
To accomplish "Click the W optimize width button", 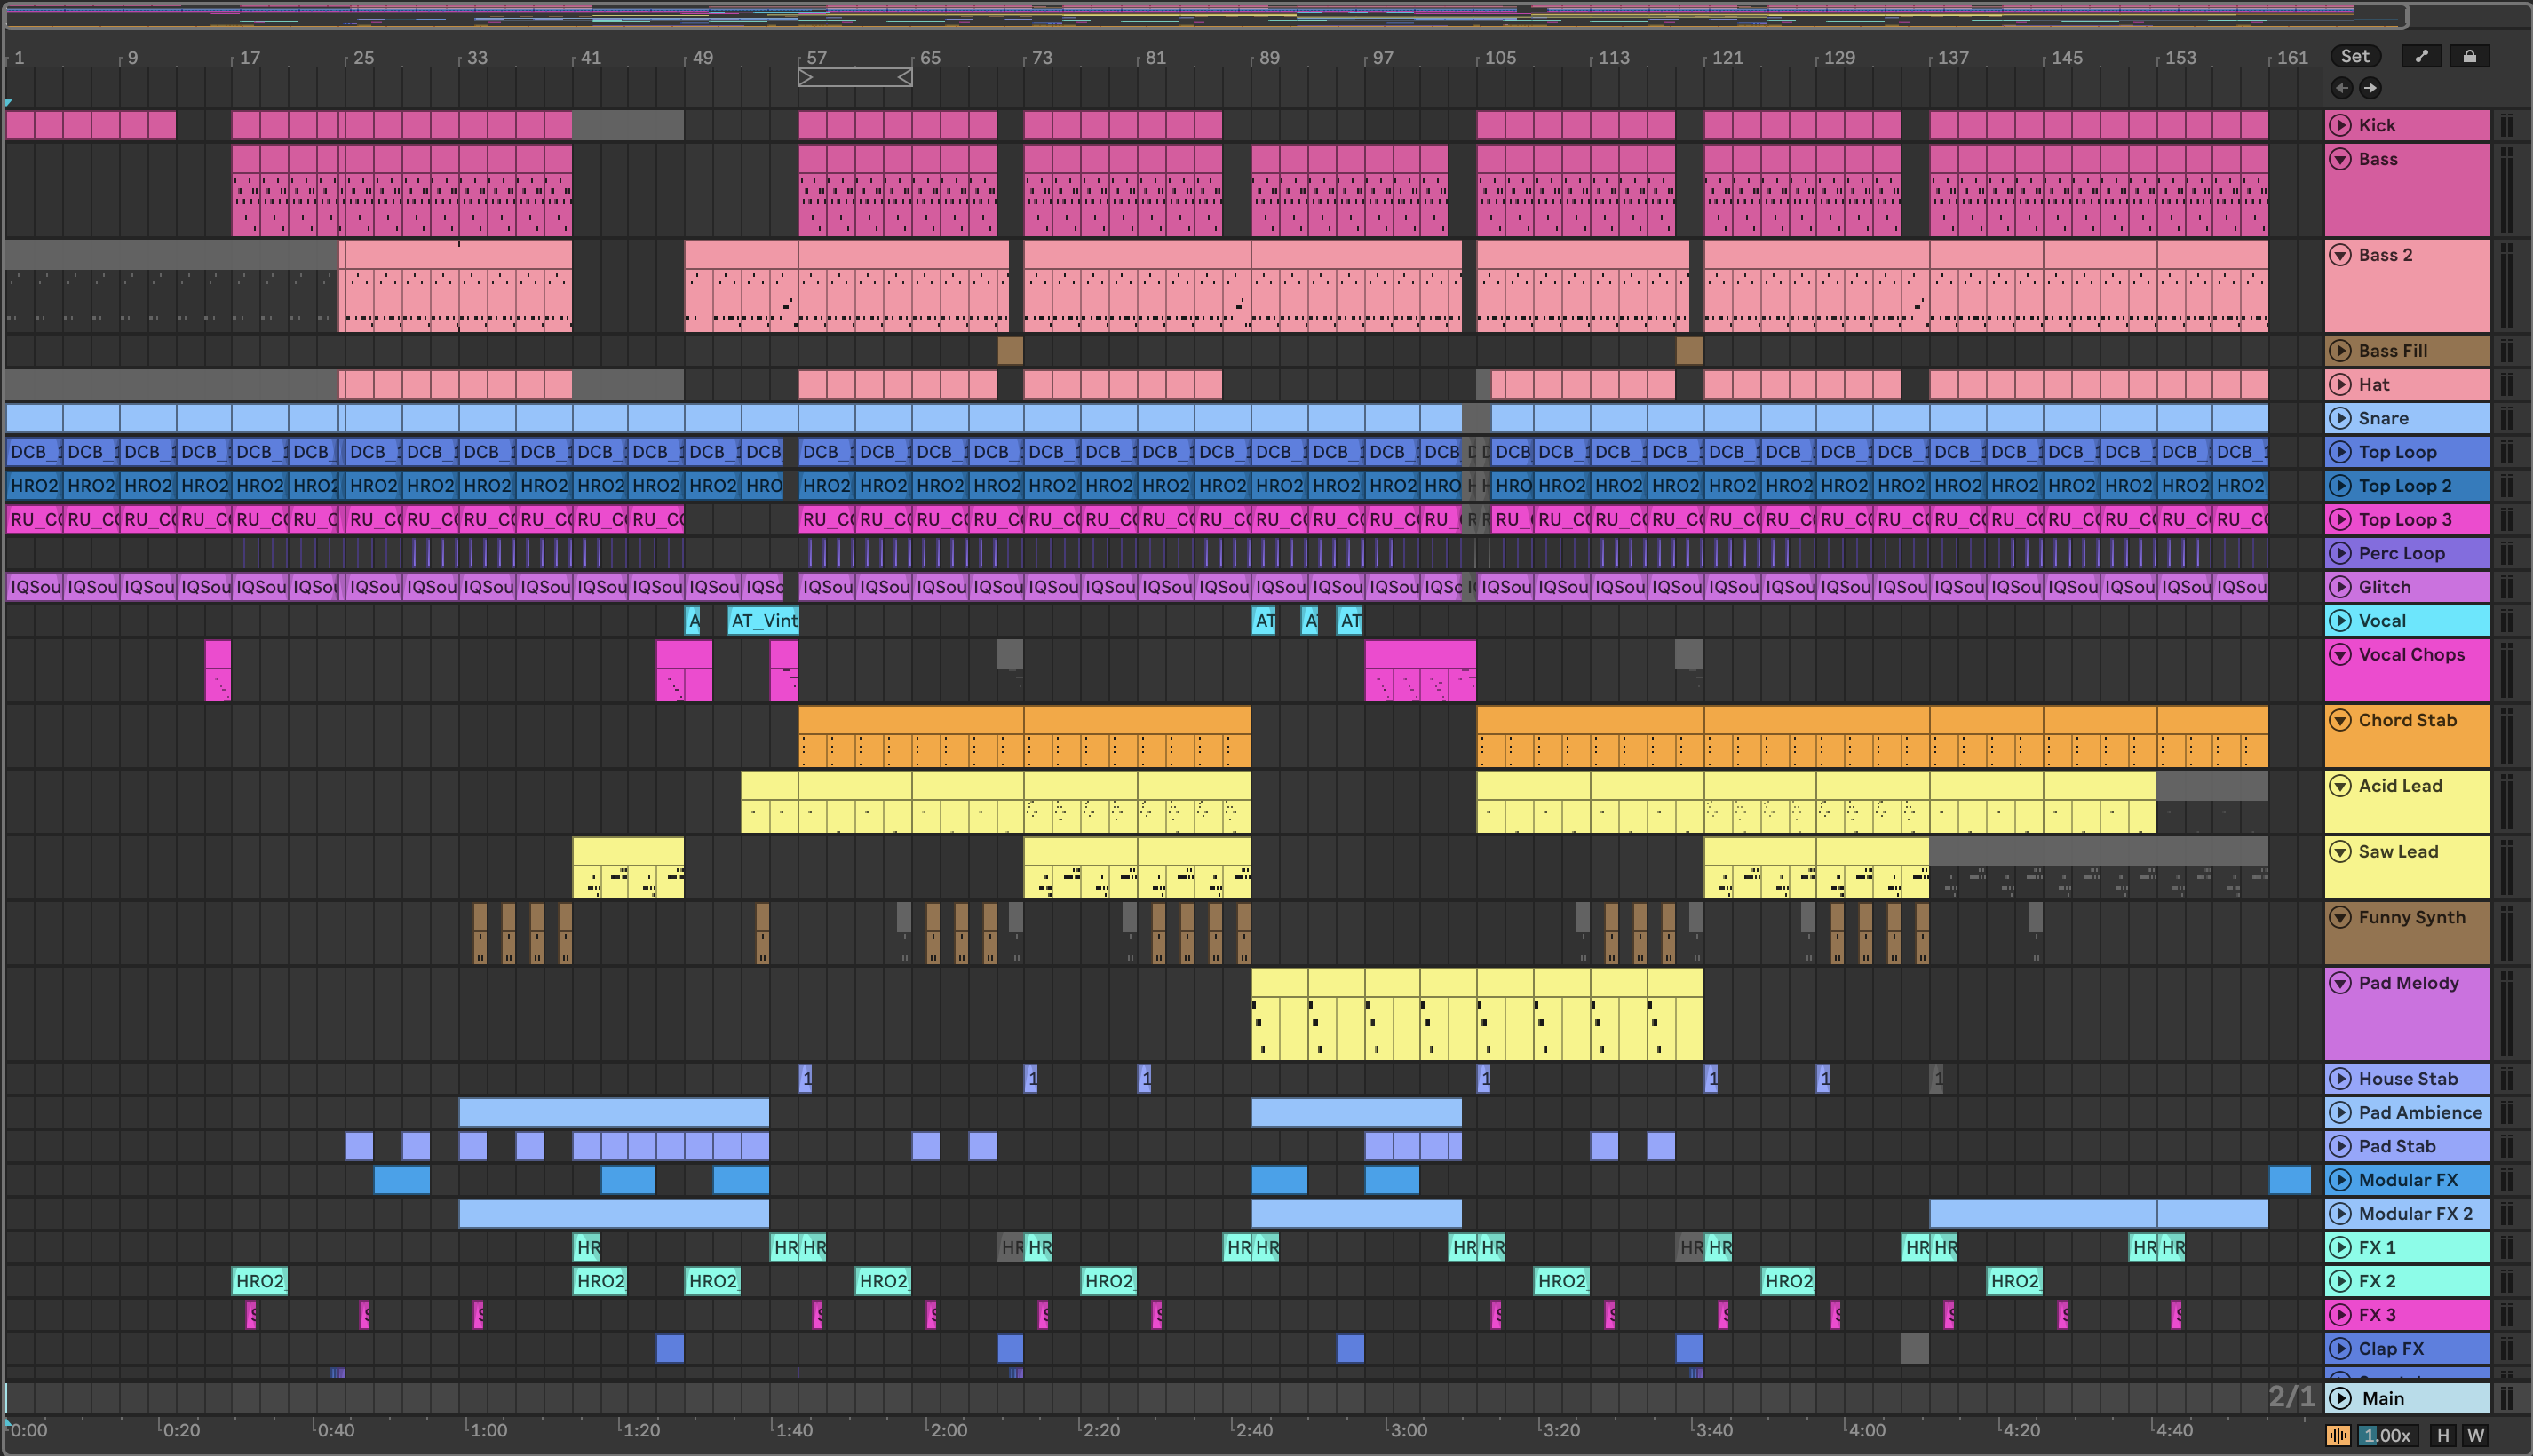I will click(2476, 1436).
